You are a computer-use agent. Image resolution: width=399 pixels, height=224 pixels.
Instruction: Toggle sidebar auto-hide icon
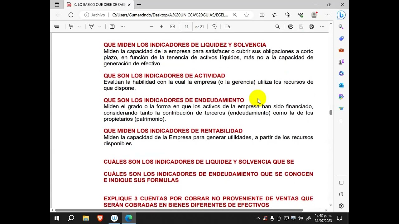[341, 183]
